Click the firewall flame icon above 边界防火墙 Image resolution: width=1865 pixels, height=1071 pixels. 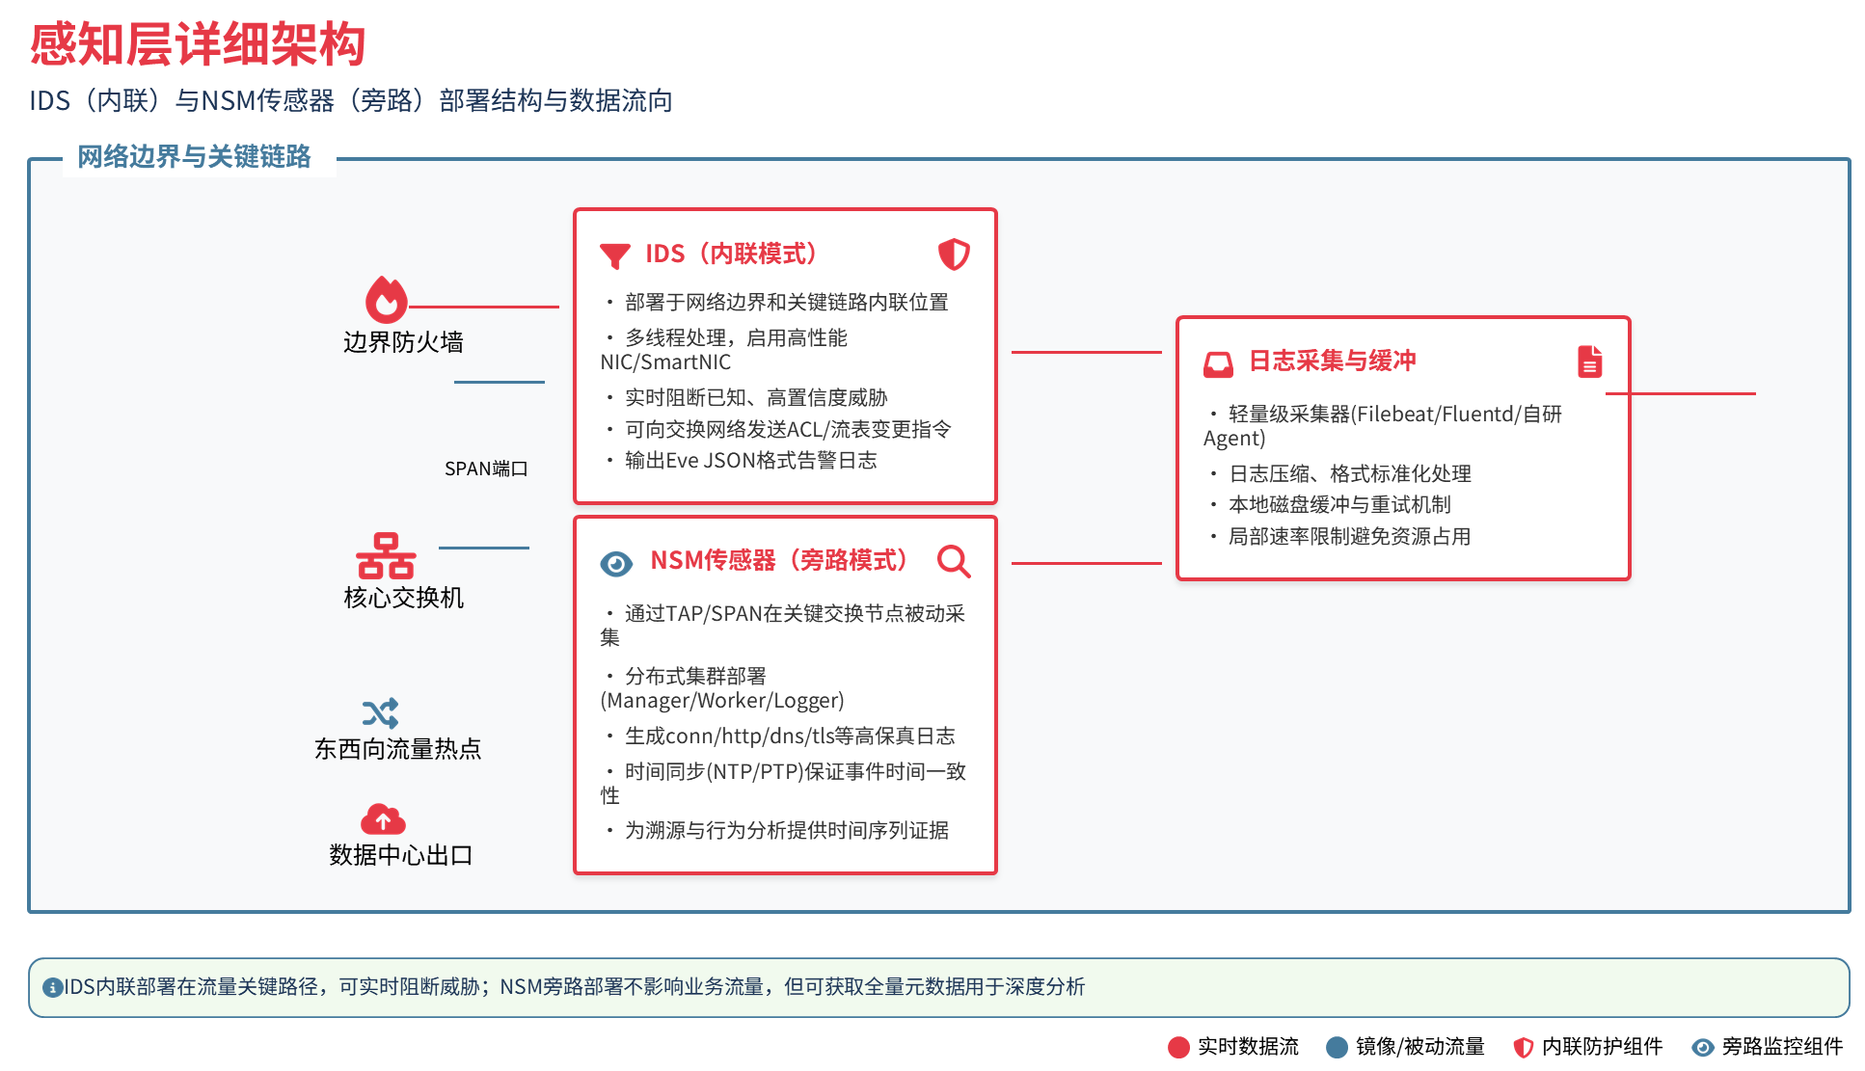[386, 301]
